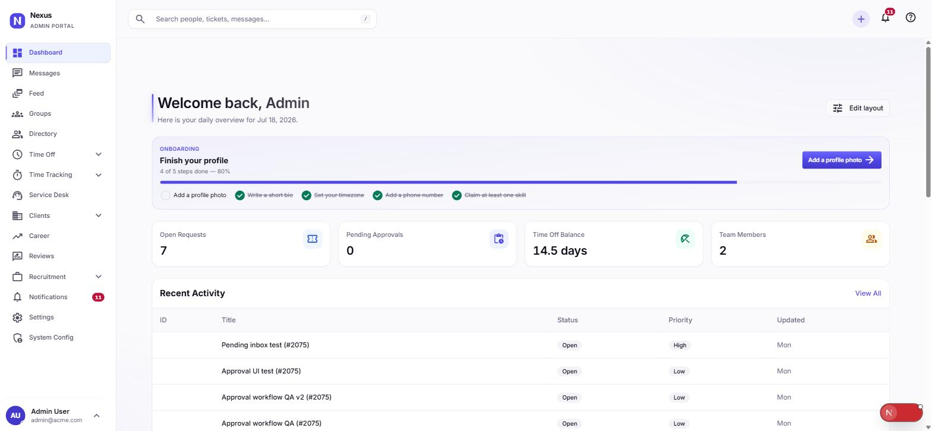Open the Open Requests card value 7
The image size is (932, 431).
click(163, 251)
